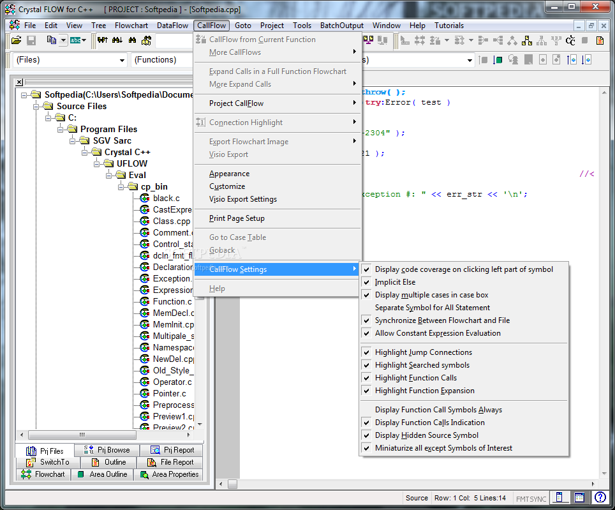Click the yellow document report icon at toolbar end
This screenshot has height=510, width=615.
[x=600, y=40]
